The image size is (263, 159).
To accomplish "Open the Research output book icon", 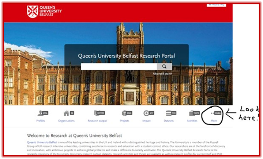I will (x=96, y=113).
